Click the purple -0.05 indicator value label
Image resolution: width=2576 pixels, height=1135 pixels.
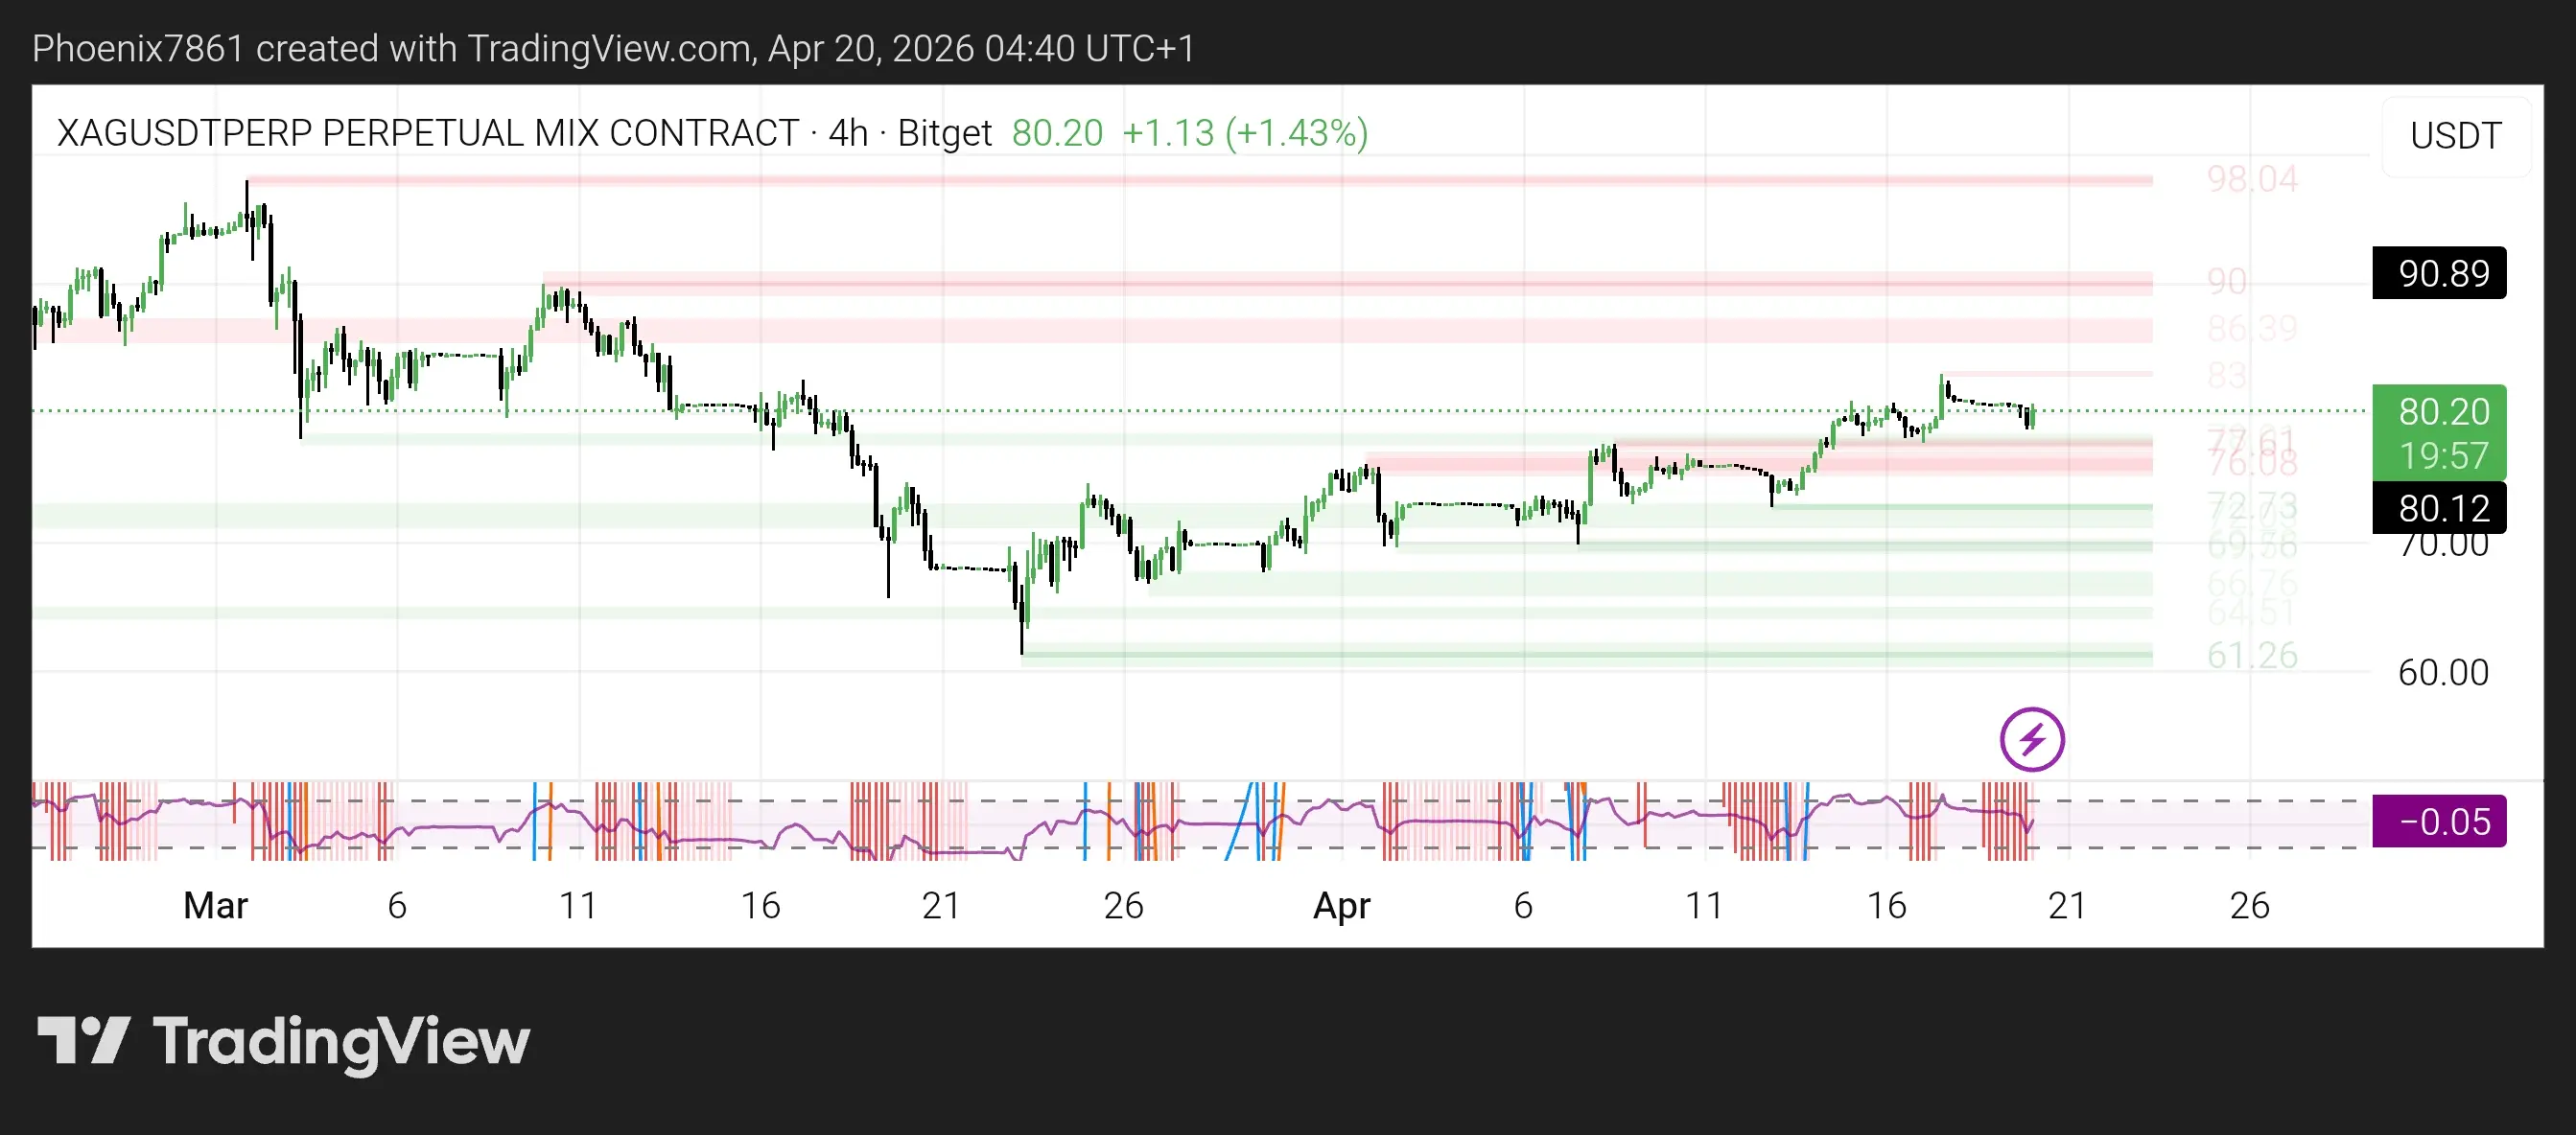[x=2438, y=822]
